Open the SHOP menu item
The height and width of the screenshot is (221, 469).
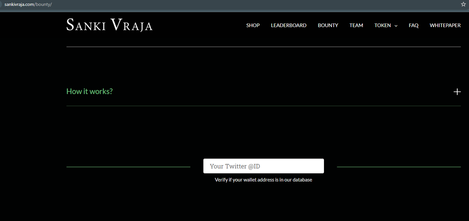click(x=253, y=25)
